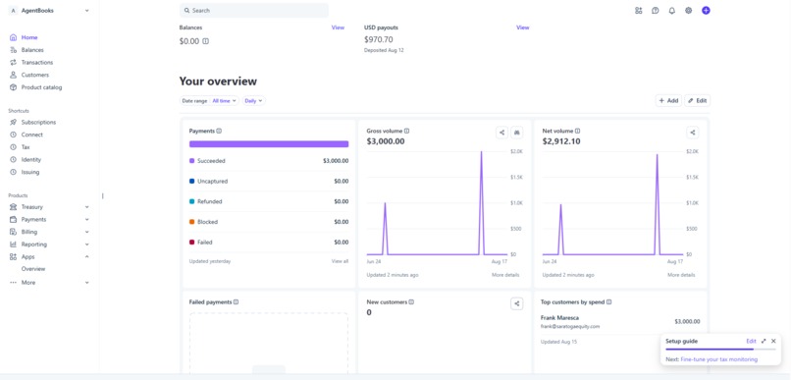Go to Issuing in shortcuts
Viewport: 791px width, 380px height.
30,172
